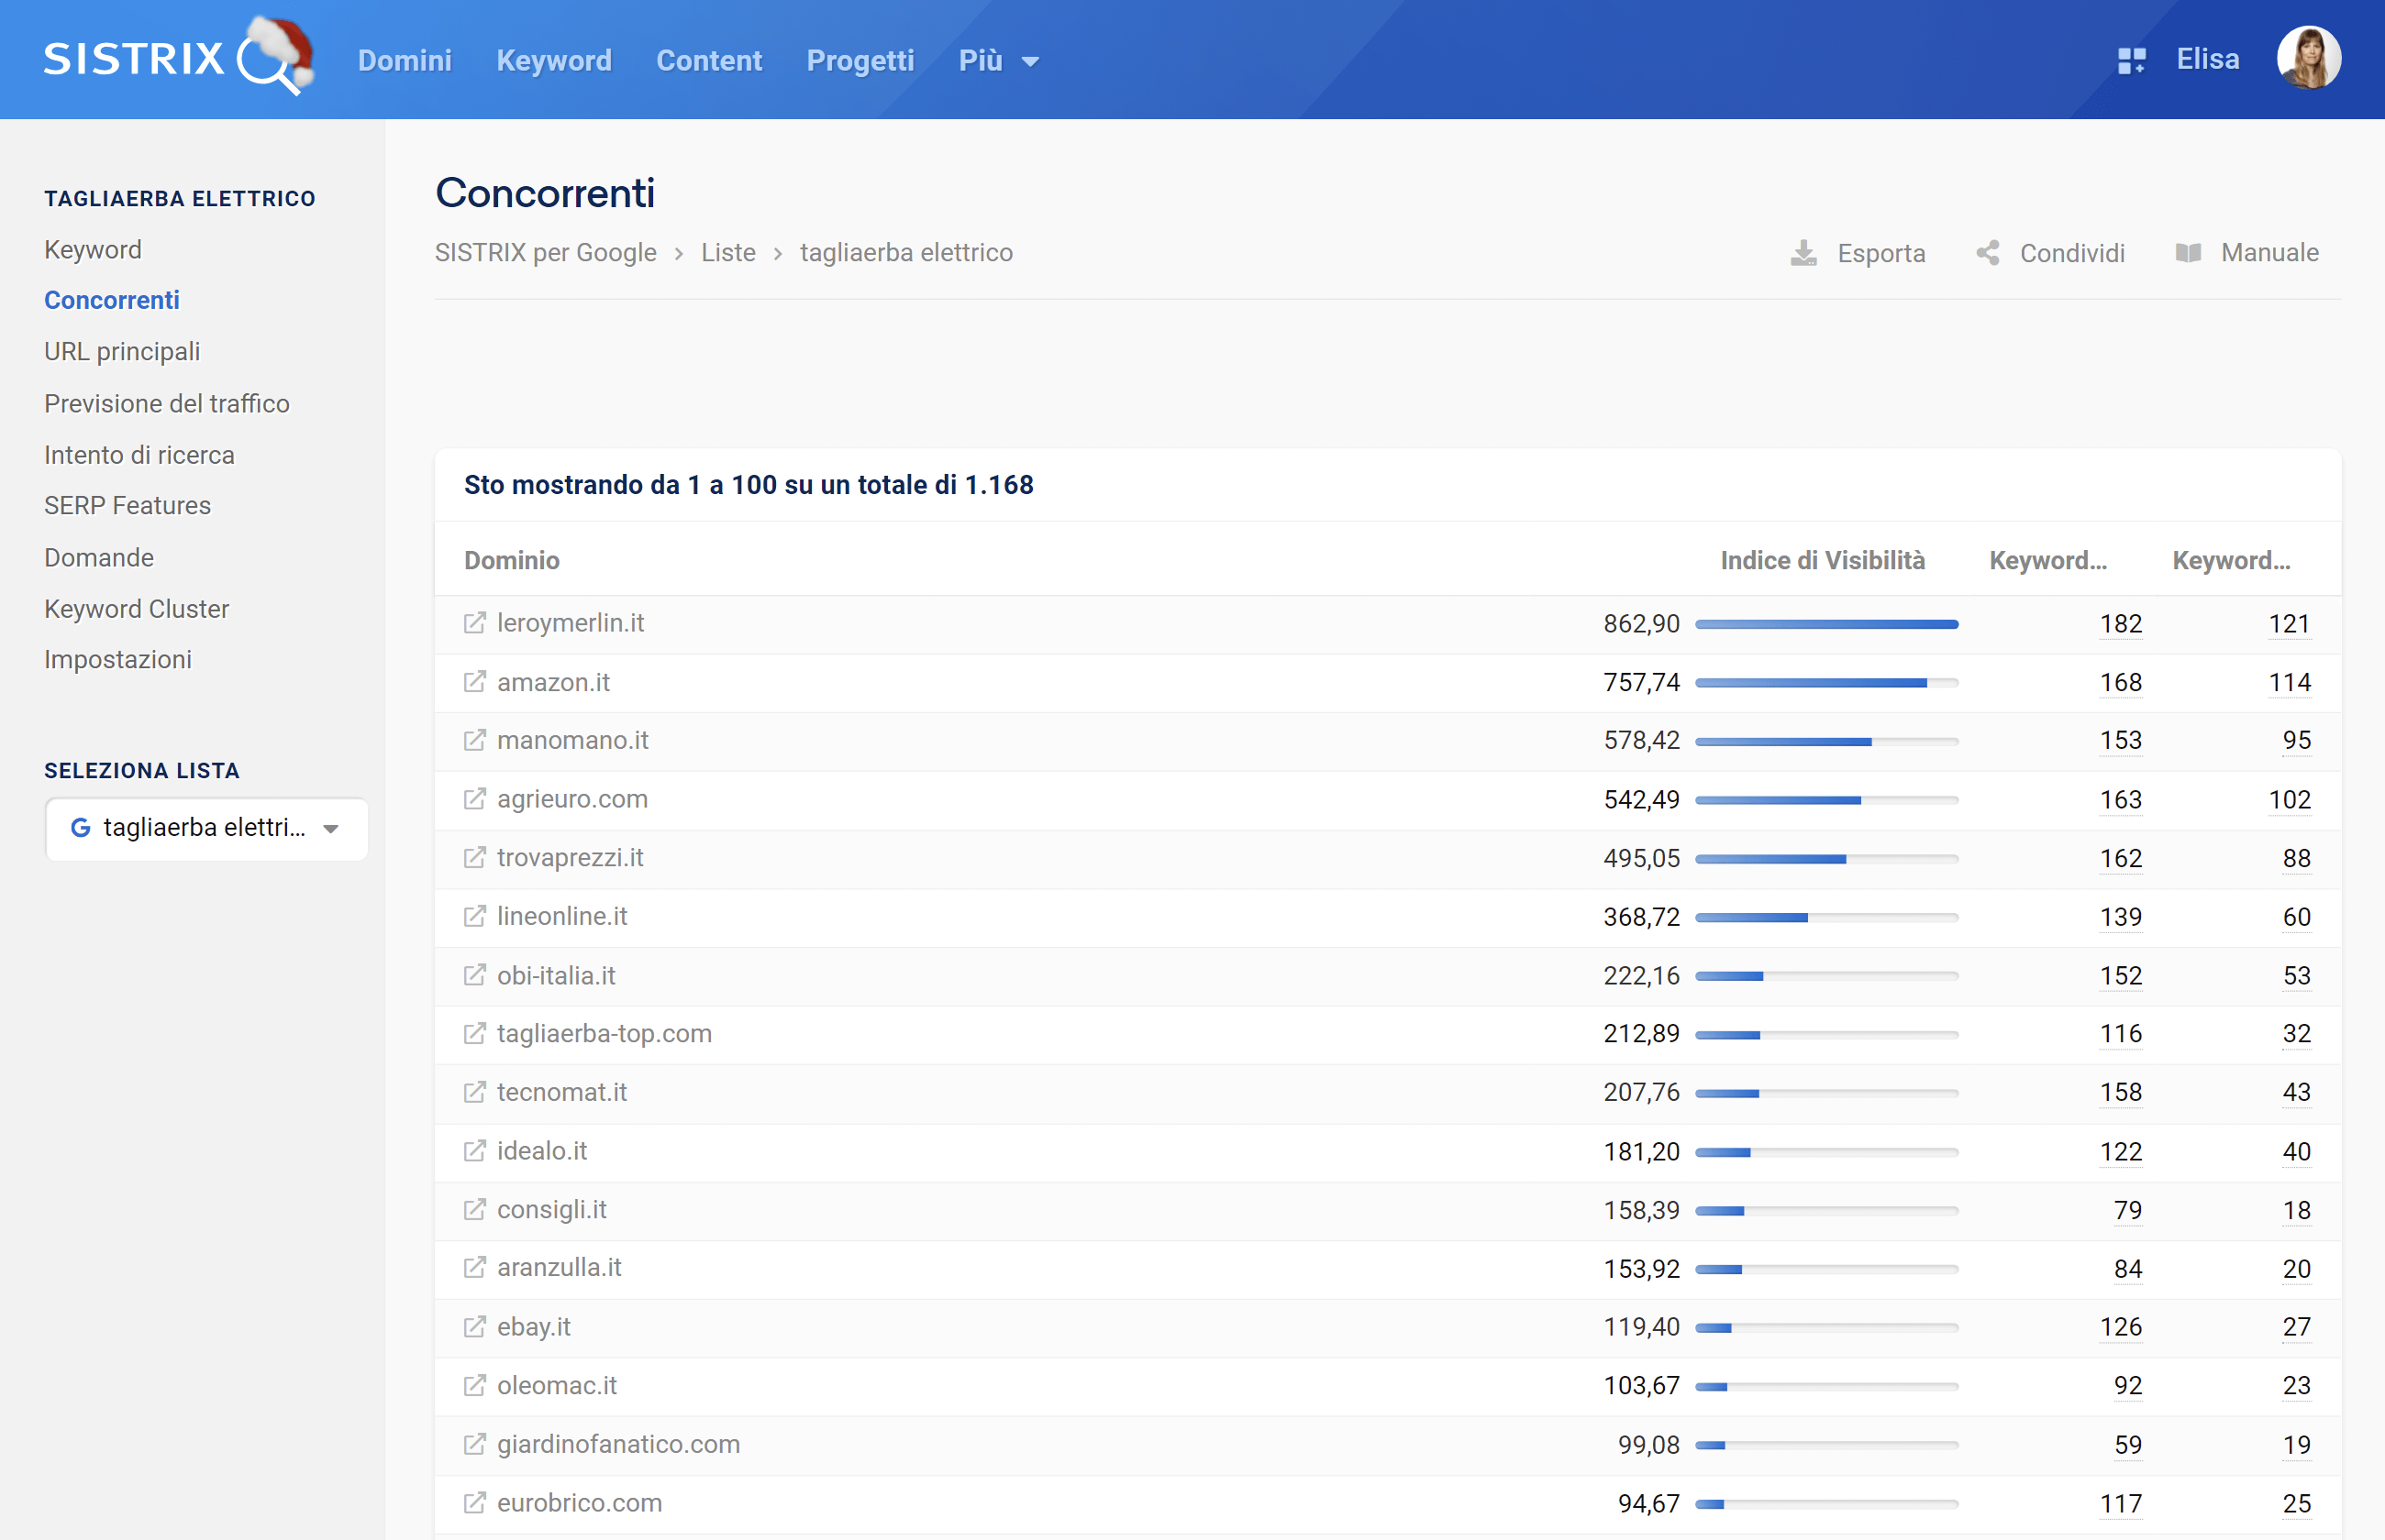The image size is (2385, 1540).
Task: Click the amazon.it visibility bar
Action: point(1826,683)
